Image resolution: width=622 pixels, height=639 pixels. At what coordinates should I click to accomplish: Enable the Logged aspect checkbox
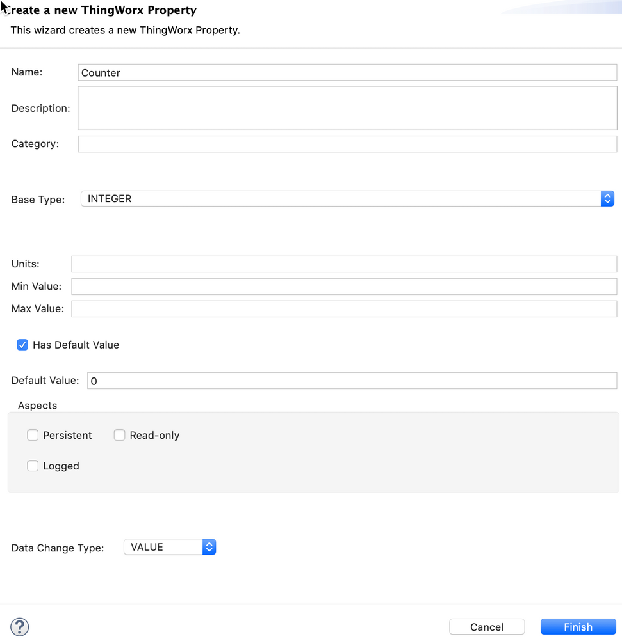tap(33, 466)
